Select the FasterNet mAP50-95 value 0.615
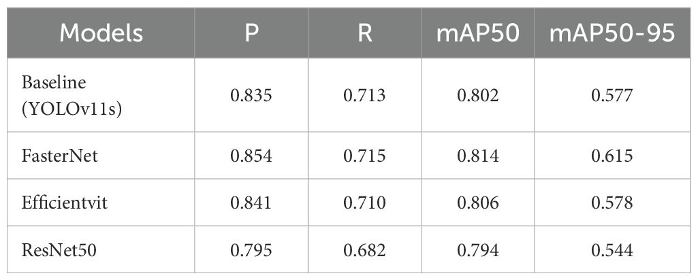The height and width of the screenshot is (280, 698). pyautogui.click(x=604, y=156)
